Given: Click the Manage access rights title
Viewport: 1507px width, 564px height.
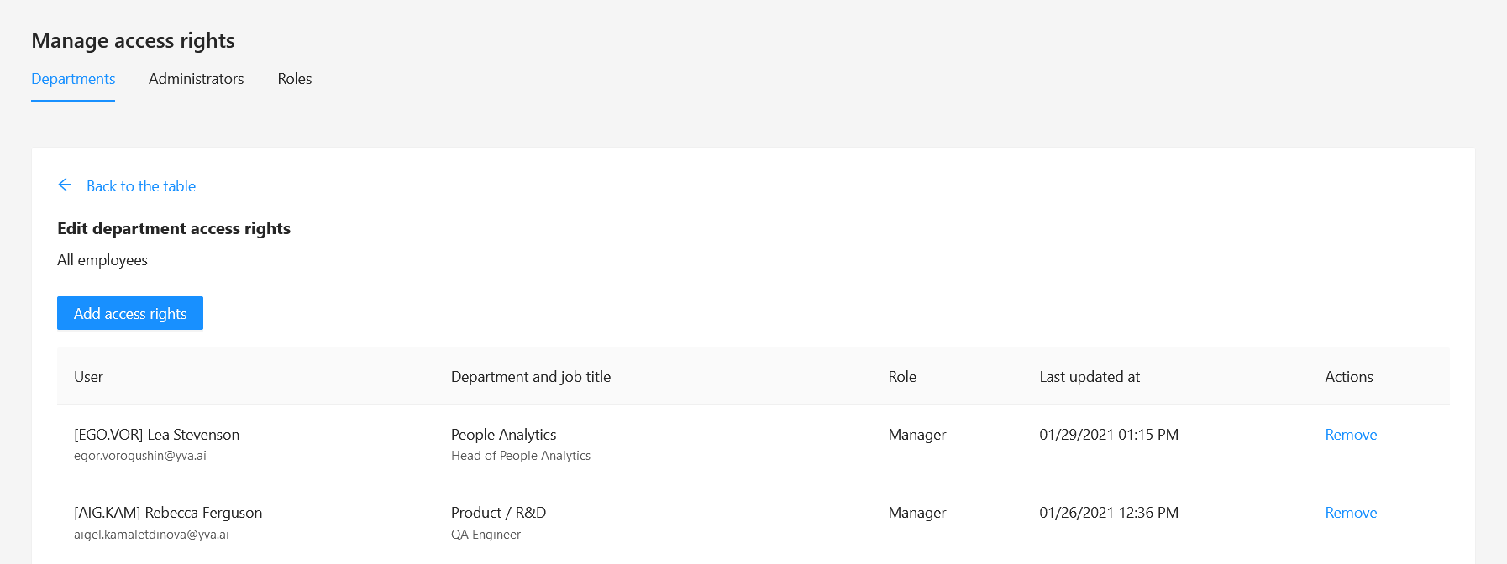Looking at the screenshot, I should (133, 40).
